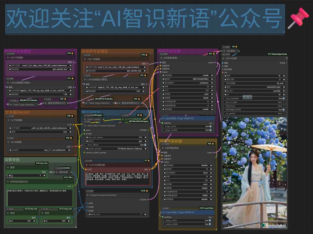Click the negative prompt text box in CLIP文本编码器
This screenshot has height=234, width=313.
[x=118, y=179]
